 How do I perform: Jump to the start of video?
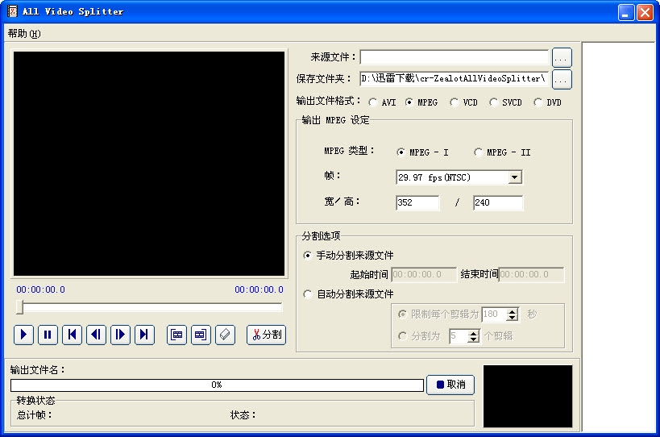click(x=72, y=335)
